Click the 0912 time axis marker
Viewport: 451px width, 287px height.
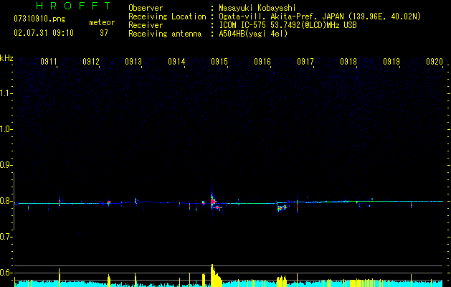click(x=91, y=62)
